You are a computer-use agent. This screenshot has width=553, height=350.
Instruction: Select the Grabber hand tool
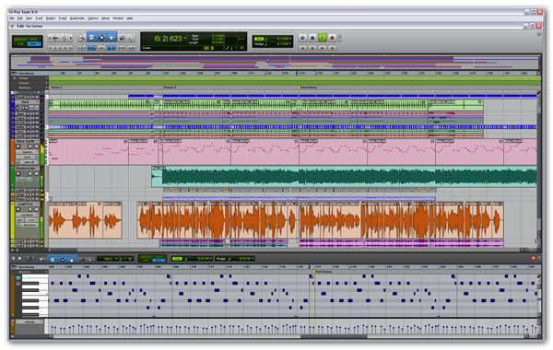112,38
